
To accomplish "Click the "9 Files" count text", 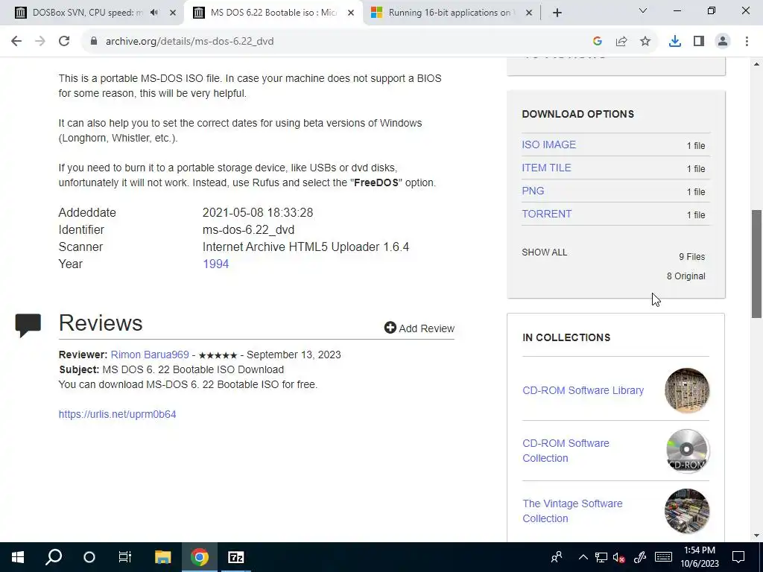I will (x=692, y=257).
